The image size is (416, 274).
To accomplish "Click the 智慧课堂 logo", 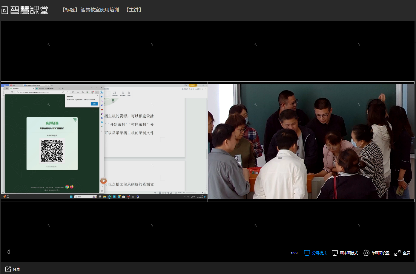I will pos(25,10).
